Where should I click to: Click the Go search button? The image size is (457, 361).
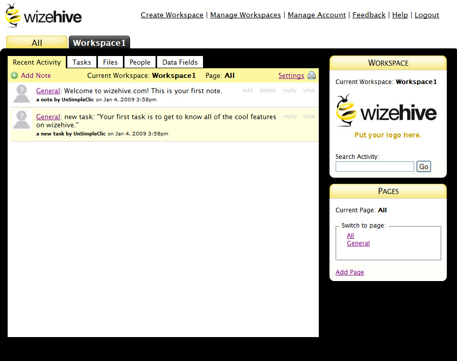(424, 166)
